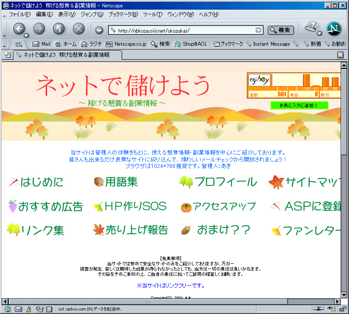Image resolution: width=349 pixels, height=314 pixels.
Task: Close the current tab with the X button
Action: [x=341, y=55]
